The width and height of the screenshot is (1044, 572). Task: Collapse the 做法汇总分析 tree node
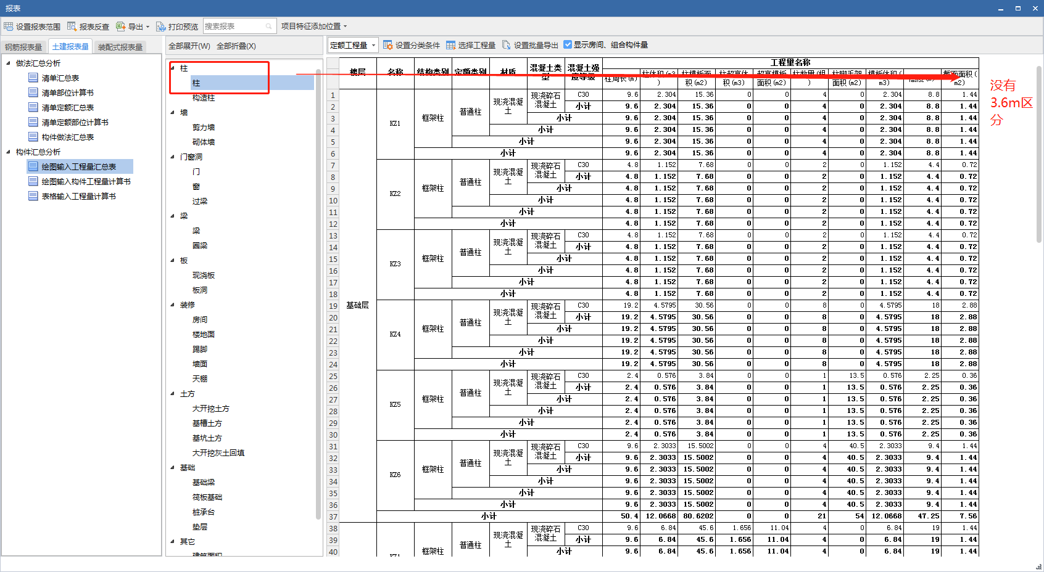[x=8, y=63]
